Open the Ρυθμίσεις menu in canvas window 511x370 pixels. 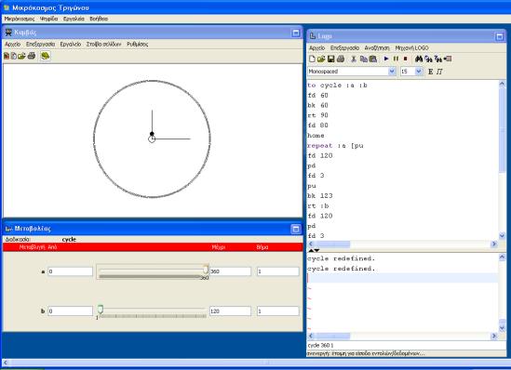(x=138, y=44)
